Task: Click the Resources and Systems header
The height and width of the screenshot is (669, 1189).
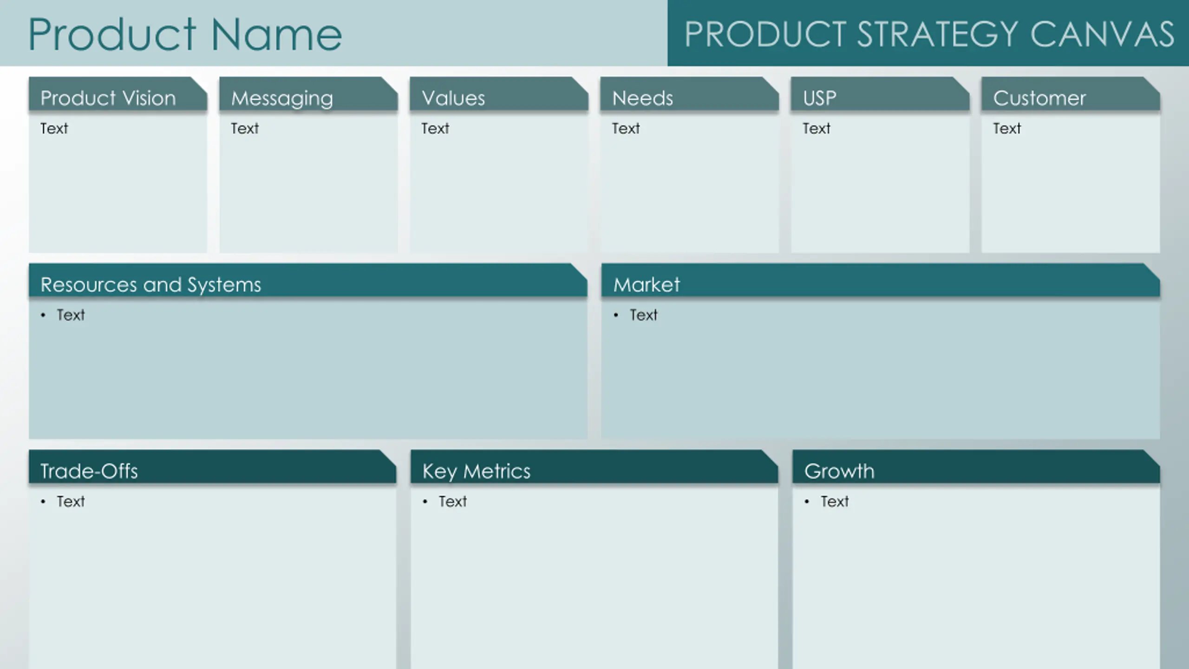Action: 151,284
